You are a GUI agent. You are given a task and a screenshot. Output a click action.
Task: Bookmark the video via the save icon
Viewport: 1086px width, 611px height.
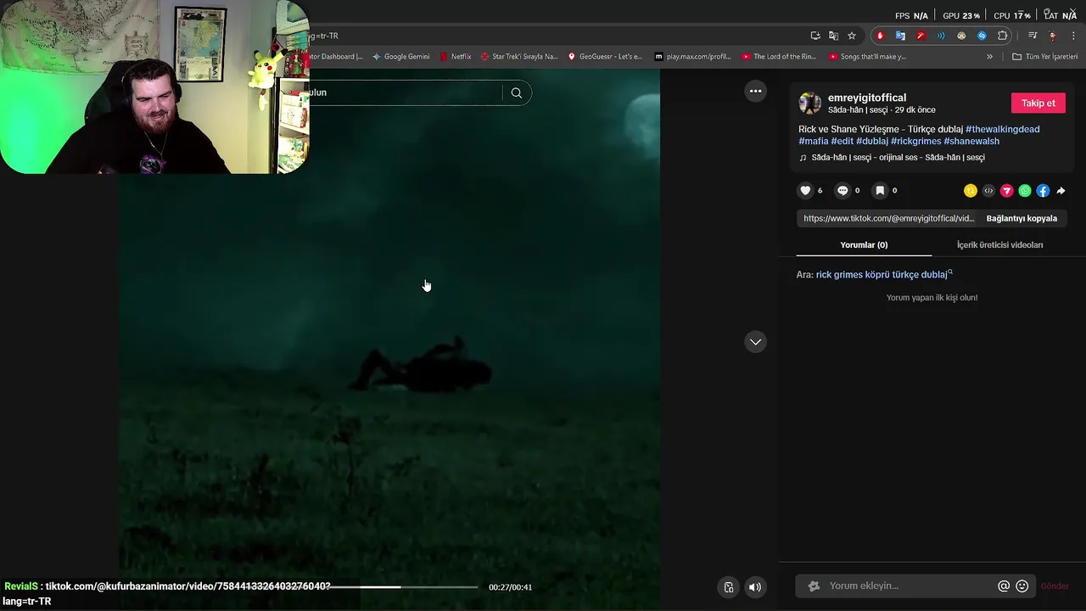(x=880, y=191)
